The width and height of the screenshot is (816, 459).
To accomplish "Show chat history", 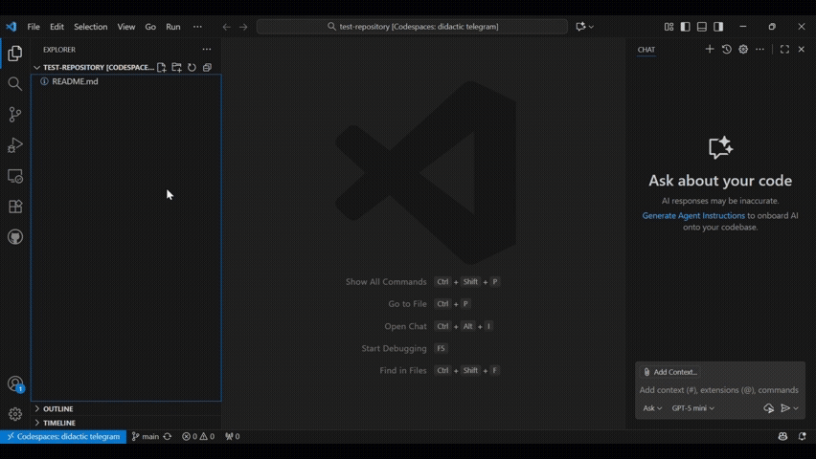I will (x=727, y=49).
